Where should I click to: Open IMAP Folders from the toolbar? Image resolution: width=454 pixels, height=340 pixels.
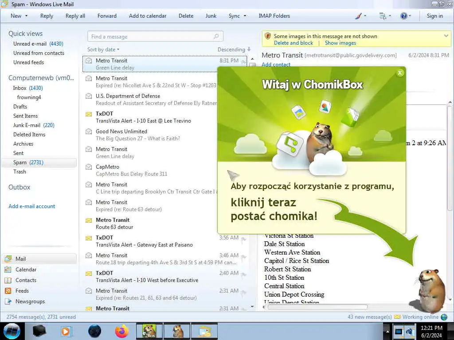(274, 16)
